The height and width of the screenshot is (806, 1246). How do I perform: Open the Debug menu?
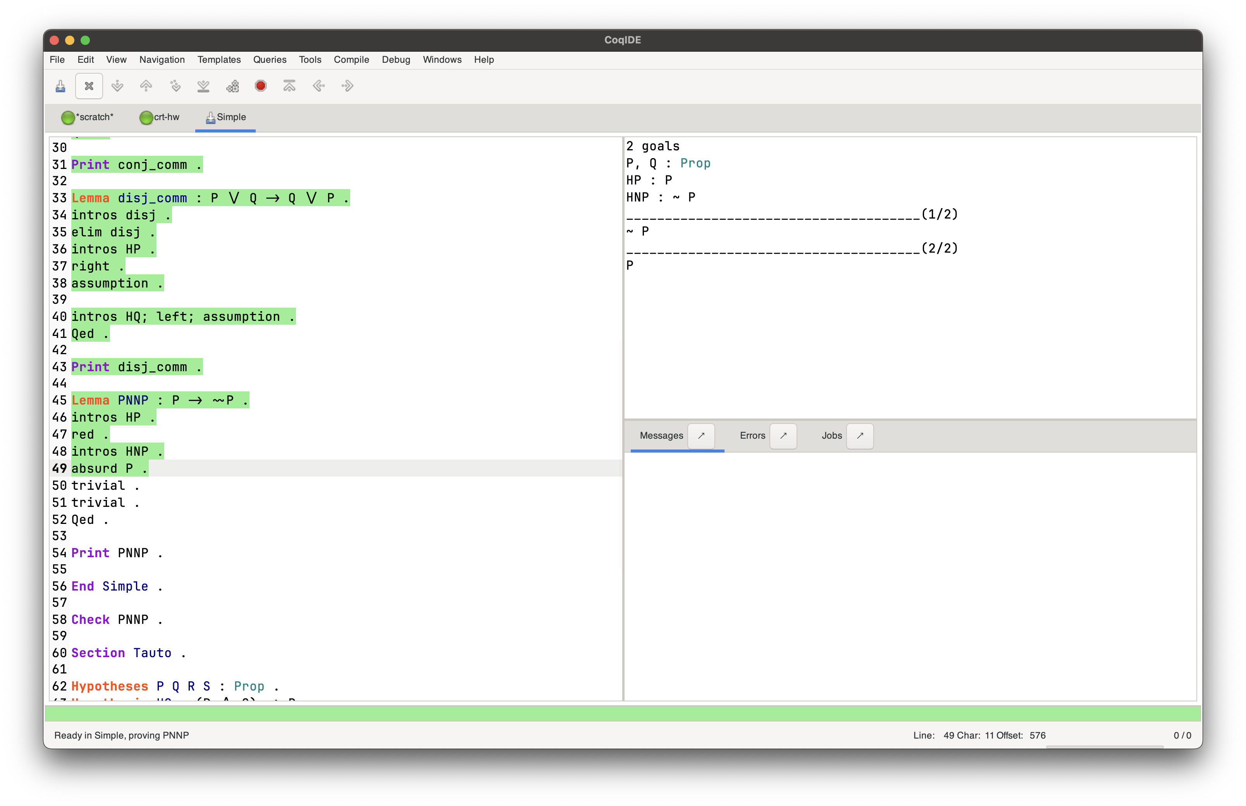(x=396, y=60)
